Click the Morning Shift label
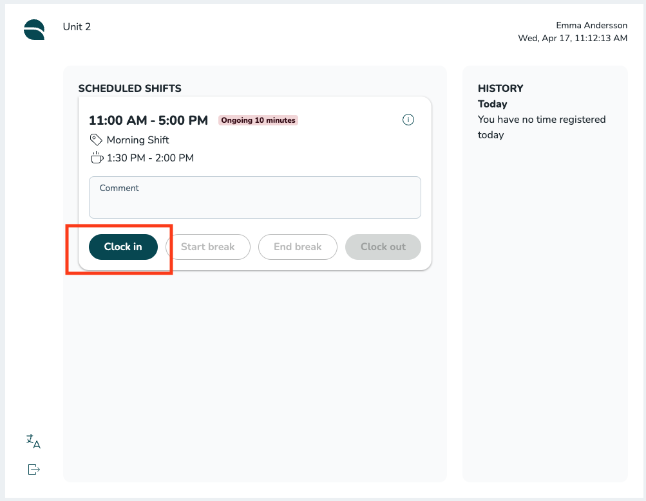Screen dimensions: 646x501 (x=138, y=140)
